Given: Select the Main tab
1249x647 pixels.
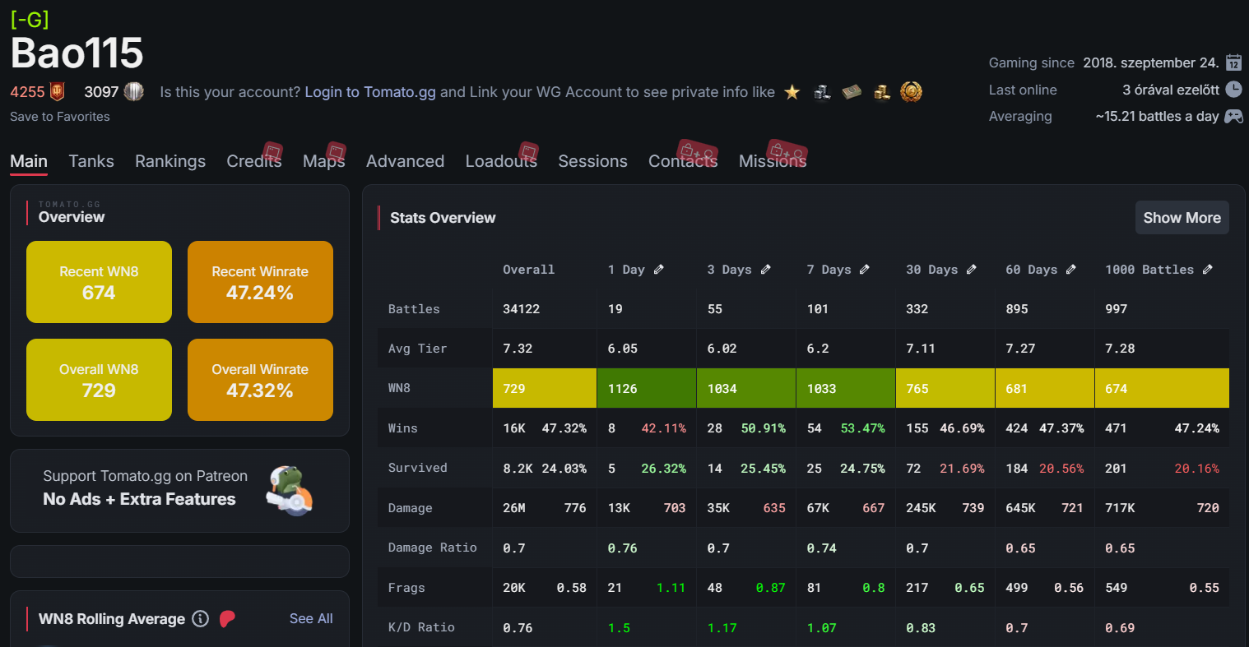Looking at the screenshot, I should click(29, 161).
